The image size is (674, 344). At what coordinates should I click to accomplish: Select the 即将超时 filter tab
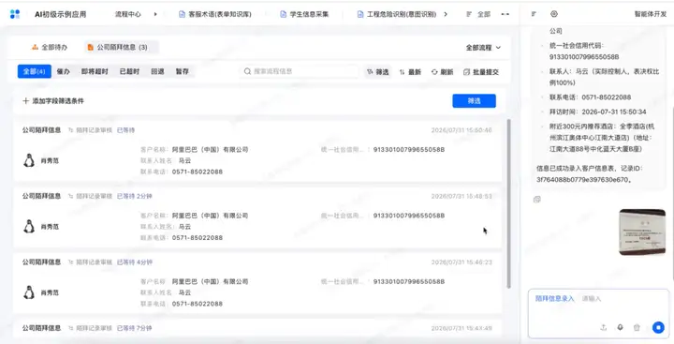pyautogui.click(x=95, y=71)
